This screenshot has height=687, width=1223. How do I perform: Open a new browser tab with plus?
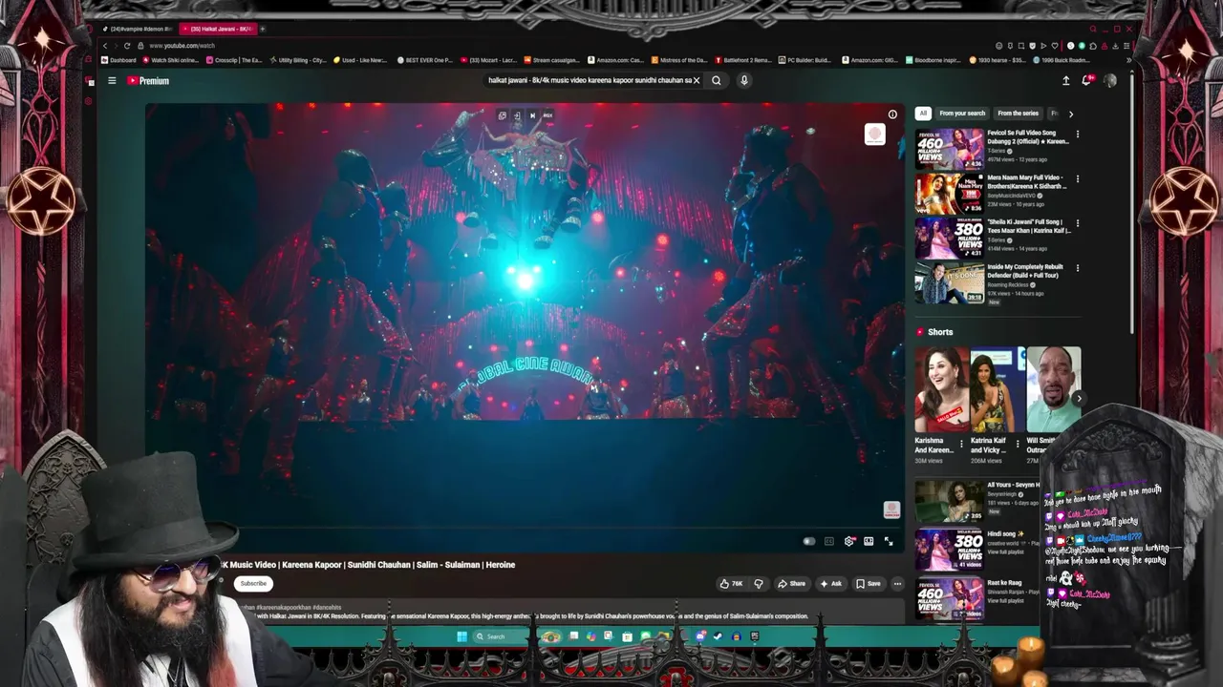click(263, 29)
